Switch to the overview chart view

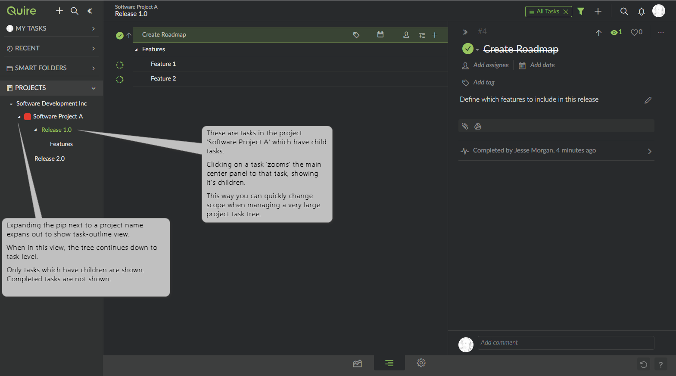[357, 363]
